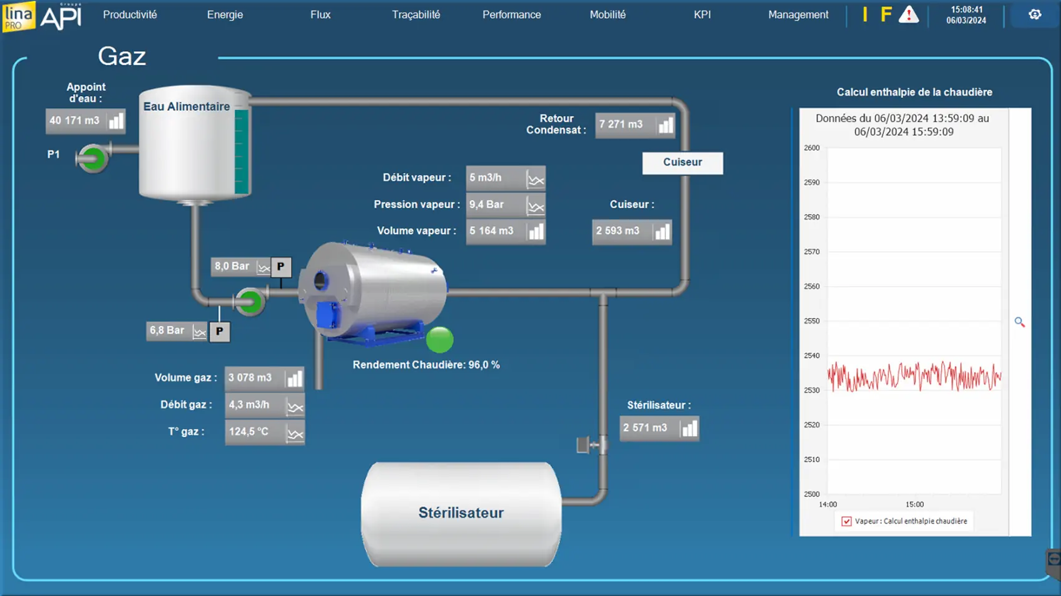
Task: Show T° gaz trend curve icon
Action: click(295, 433)
